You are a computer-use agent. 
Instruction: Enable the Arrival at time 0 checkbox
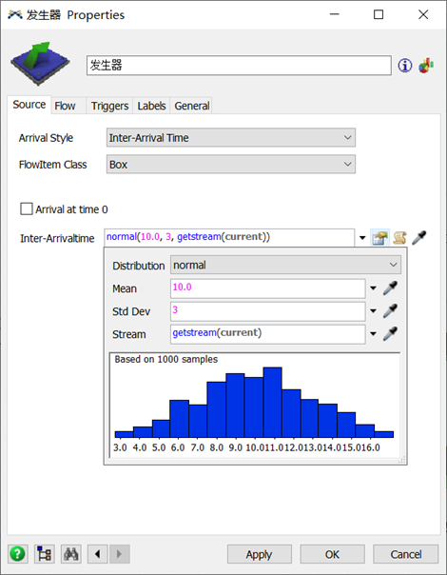click(27, 209)
